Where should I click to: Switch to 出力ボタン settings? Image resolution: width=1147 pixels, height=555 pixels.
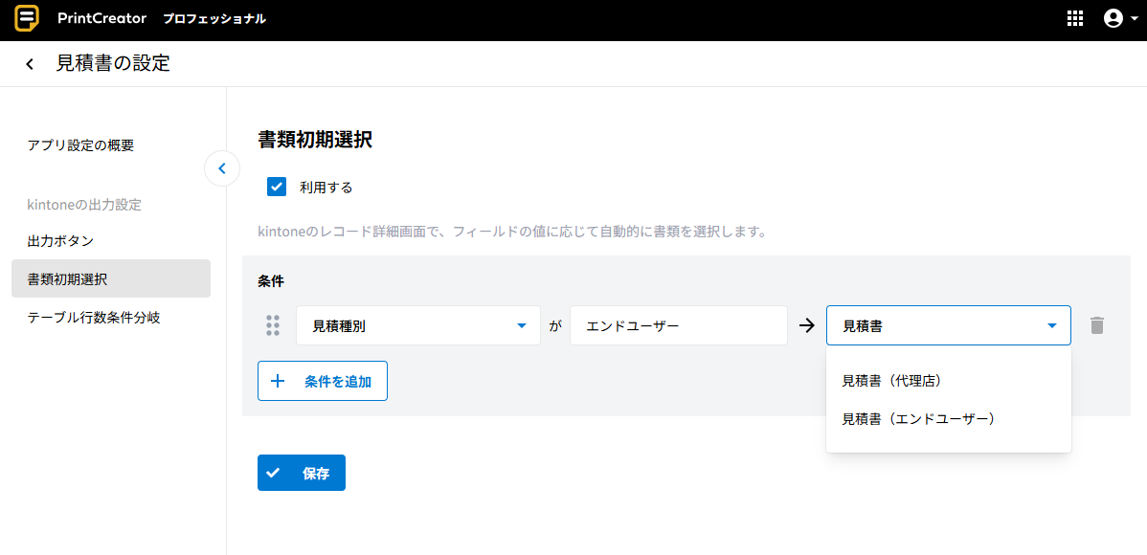click(60, 240)
